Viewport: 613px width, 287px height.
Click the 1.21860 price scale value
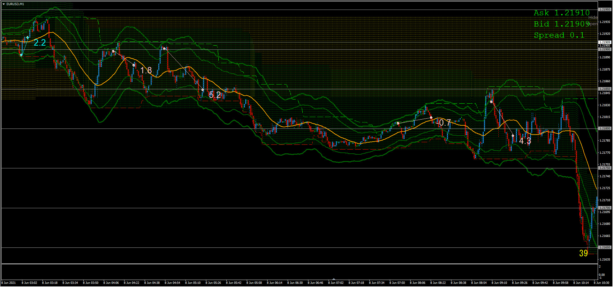tap(605, 81)
